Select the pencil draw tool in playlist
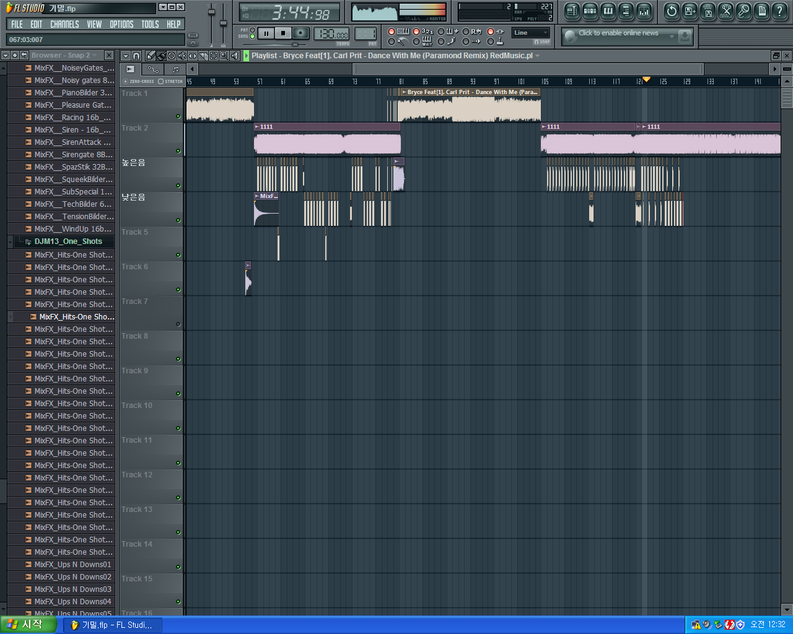The height and width of the screenshot is (634, 793). (151, 56)
